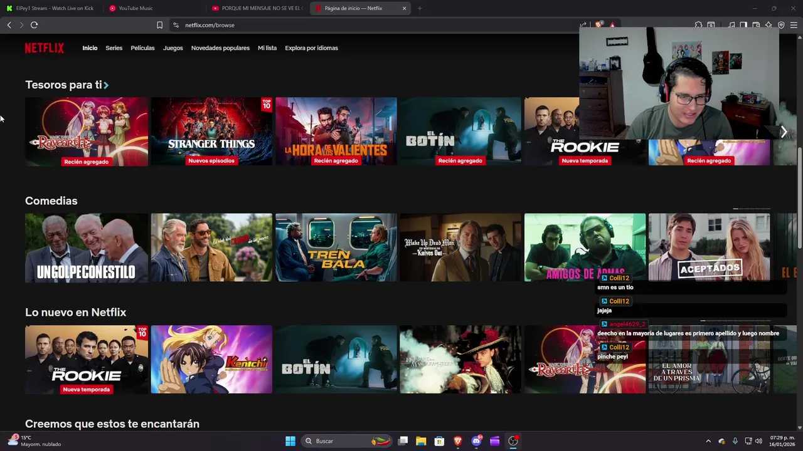
Task: Open El Botín in Tesoros para ti
Action: (x=460, y=132)
